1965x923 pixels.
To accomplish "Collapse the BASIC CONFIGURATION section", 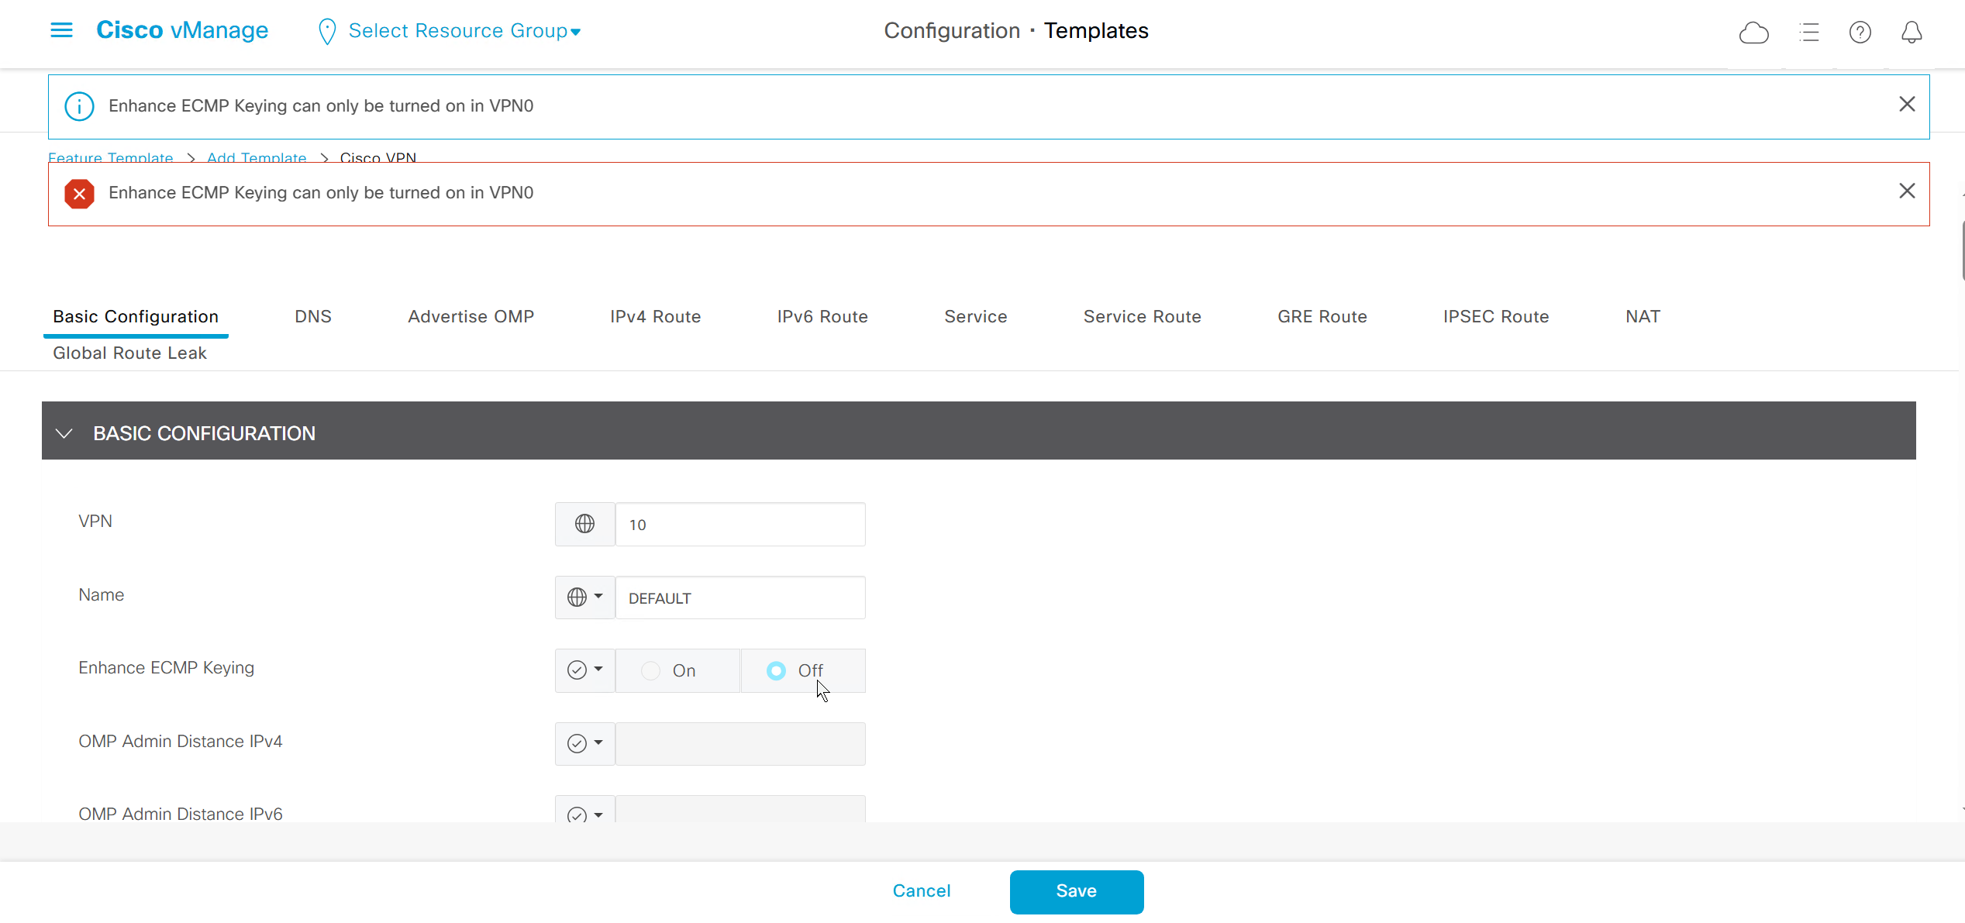I will (64, 433).
